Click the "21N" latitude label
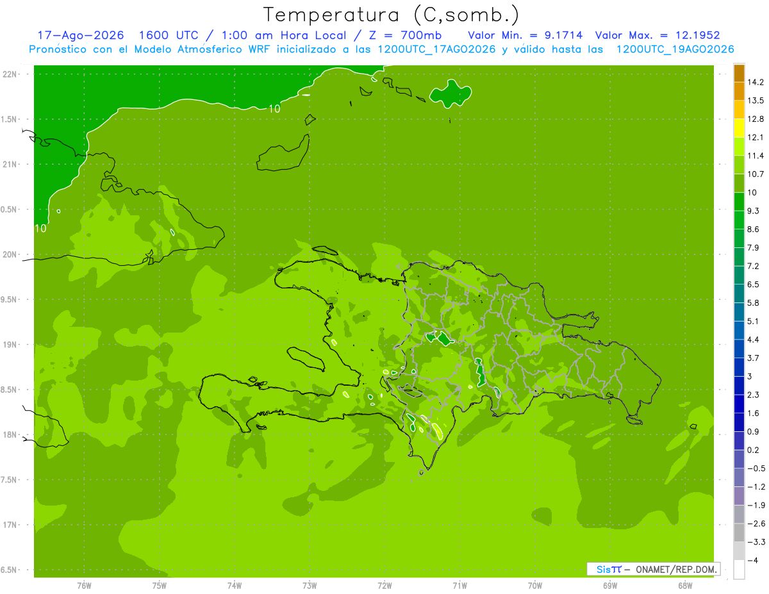The width and height of the screenshot is (769, 594). coord(10,164)
